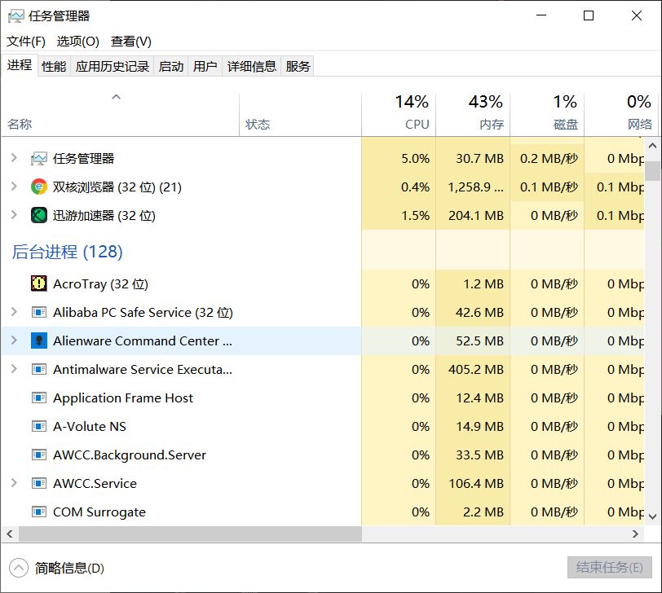Select the AcroTray (32 位) process icon
Viewport: 662px width, 593px height.
pos(38,283)
